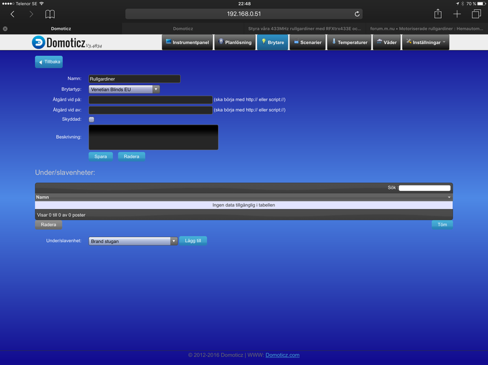This screenshot has height=365, width=488.
Task: Click the Sök search field
Action: [x=424, y=188]
